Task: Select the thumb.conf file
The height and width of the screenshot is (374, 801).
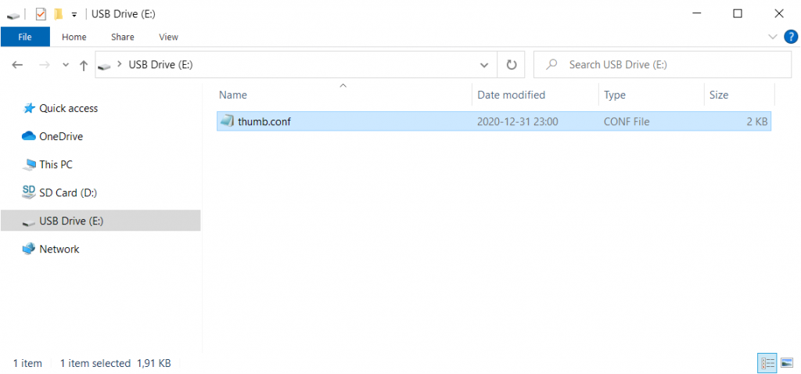Action: [494, 121]
